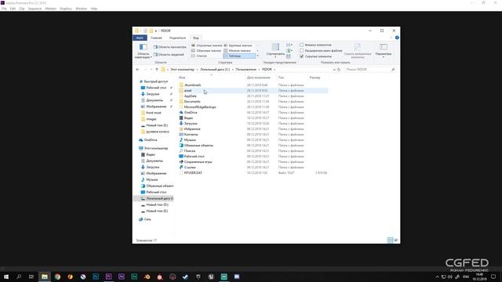Viewport: 502px width, 282px height.
Task: Go back with the back arrow
Action: [138, 70]
